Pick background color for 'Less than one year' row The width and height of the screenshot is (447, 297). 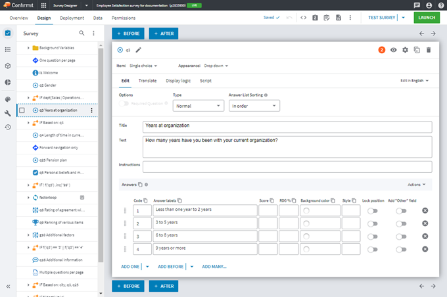306,211
